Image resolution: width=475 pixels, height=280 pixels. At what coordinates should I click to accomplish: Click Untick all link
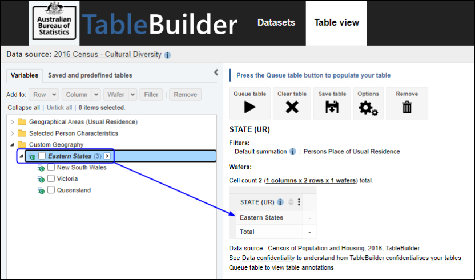coord(59,108)
